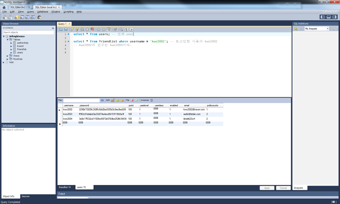Toggle the continue on error icon

pyautogui.click(x=93, y=29)
